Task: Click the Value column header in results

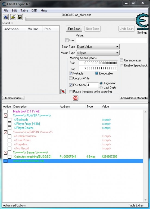Action: 34,29
